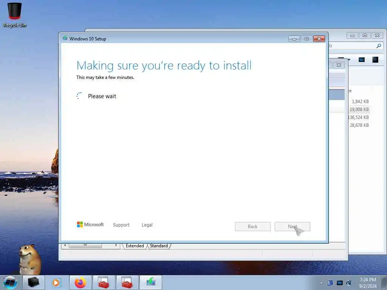
Task: Open the Legal link
Action: pos(147,225)
